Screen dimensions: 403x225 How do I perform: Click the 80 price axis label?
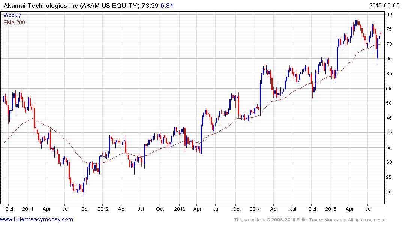(389, 15)
